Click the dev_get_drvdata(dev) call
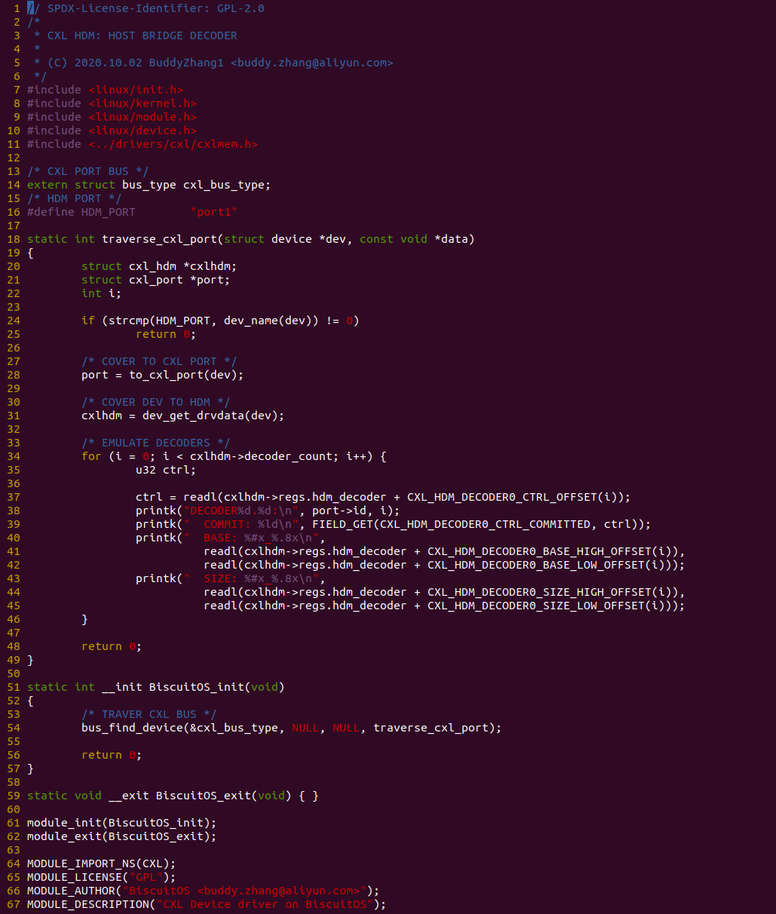The width and height of the screenshot is (776, 914). click(213, 416)
